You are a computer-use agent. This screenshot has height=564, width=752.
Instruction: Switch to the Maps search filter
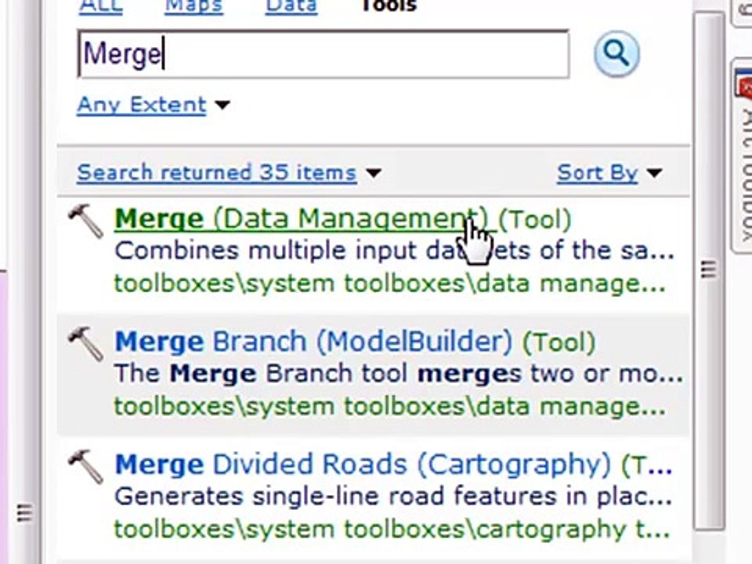193,7
